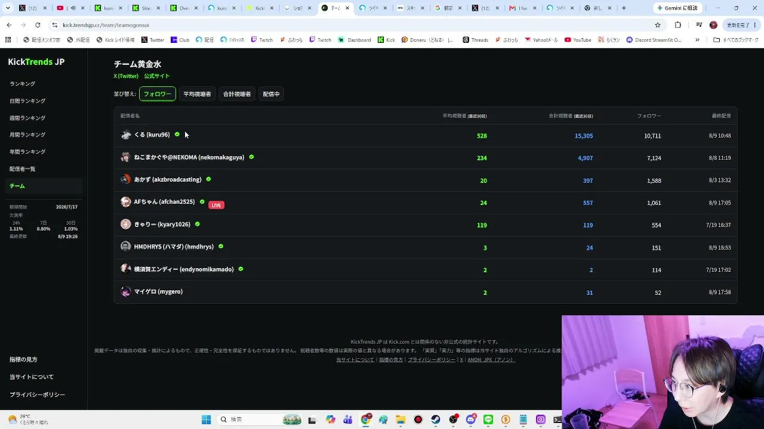Open ランキング in the sidebar
The width and height of the screenshot is (764, 429).
[22, 84]
